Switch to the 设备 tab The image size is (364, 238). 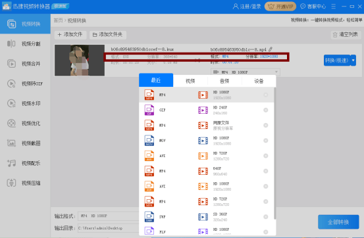point(259,81)
